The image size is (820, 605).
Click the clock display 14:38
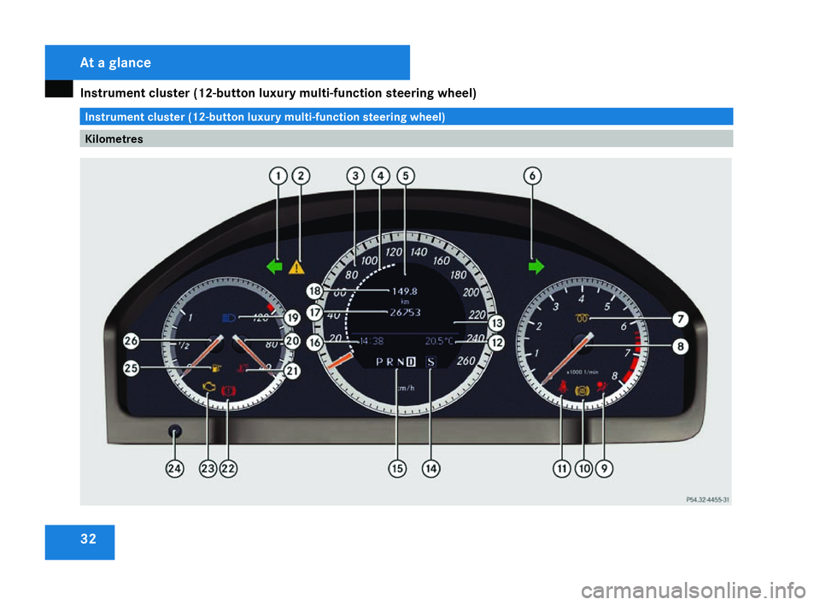pos(372,341)
